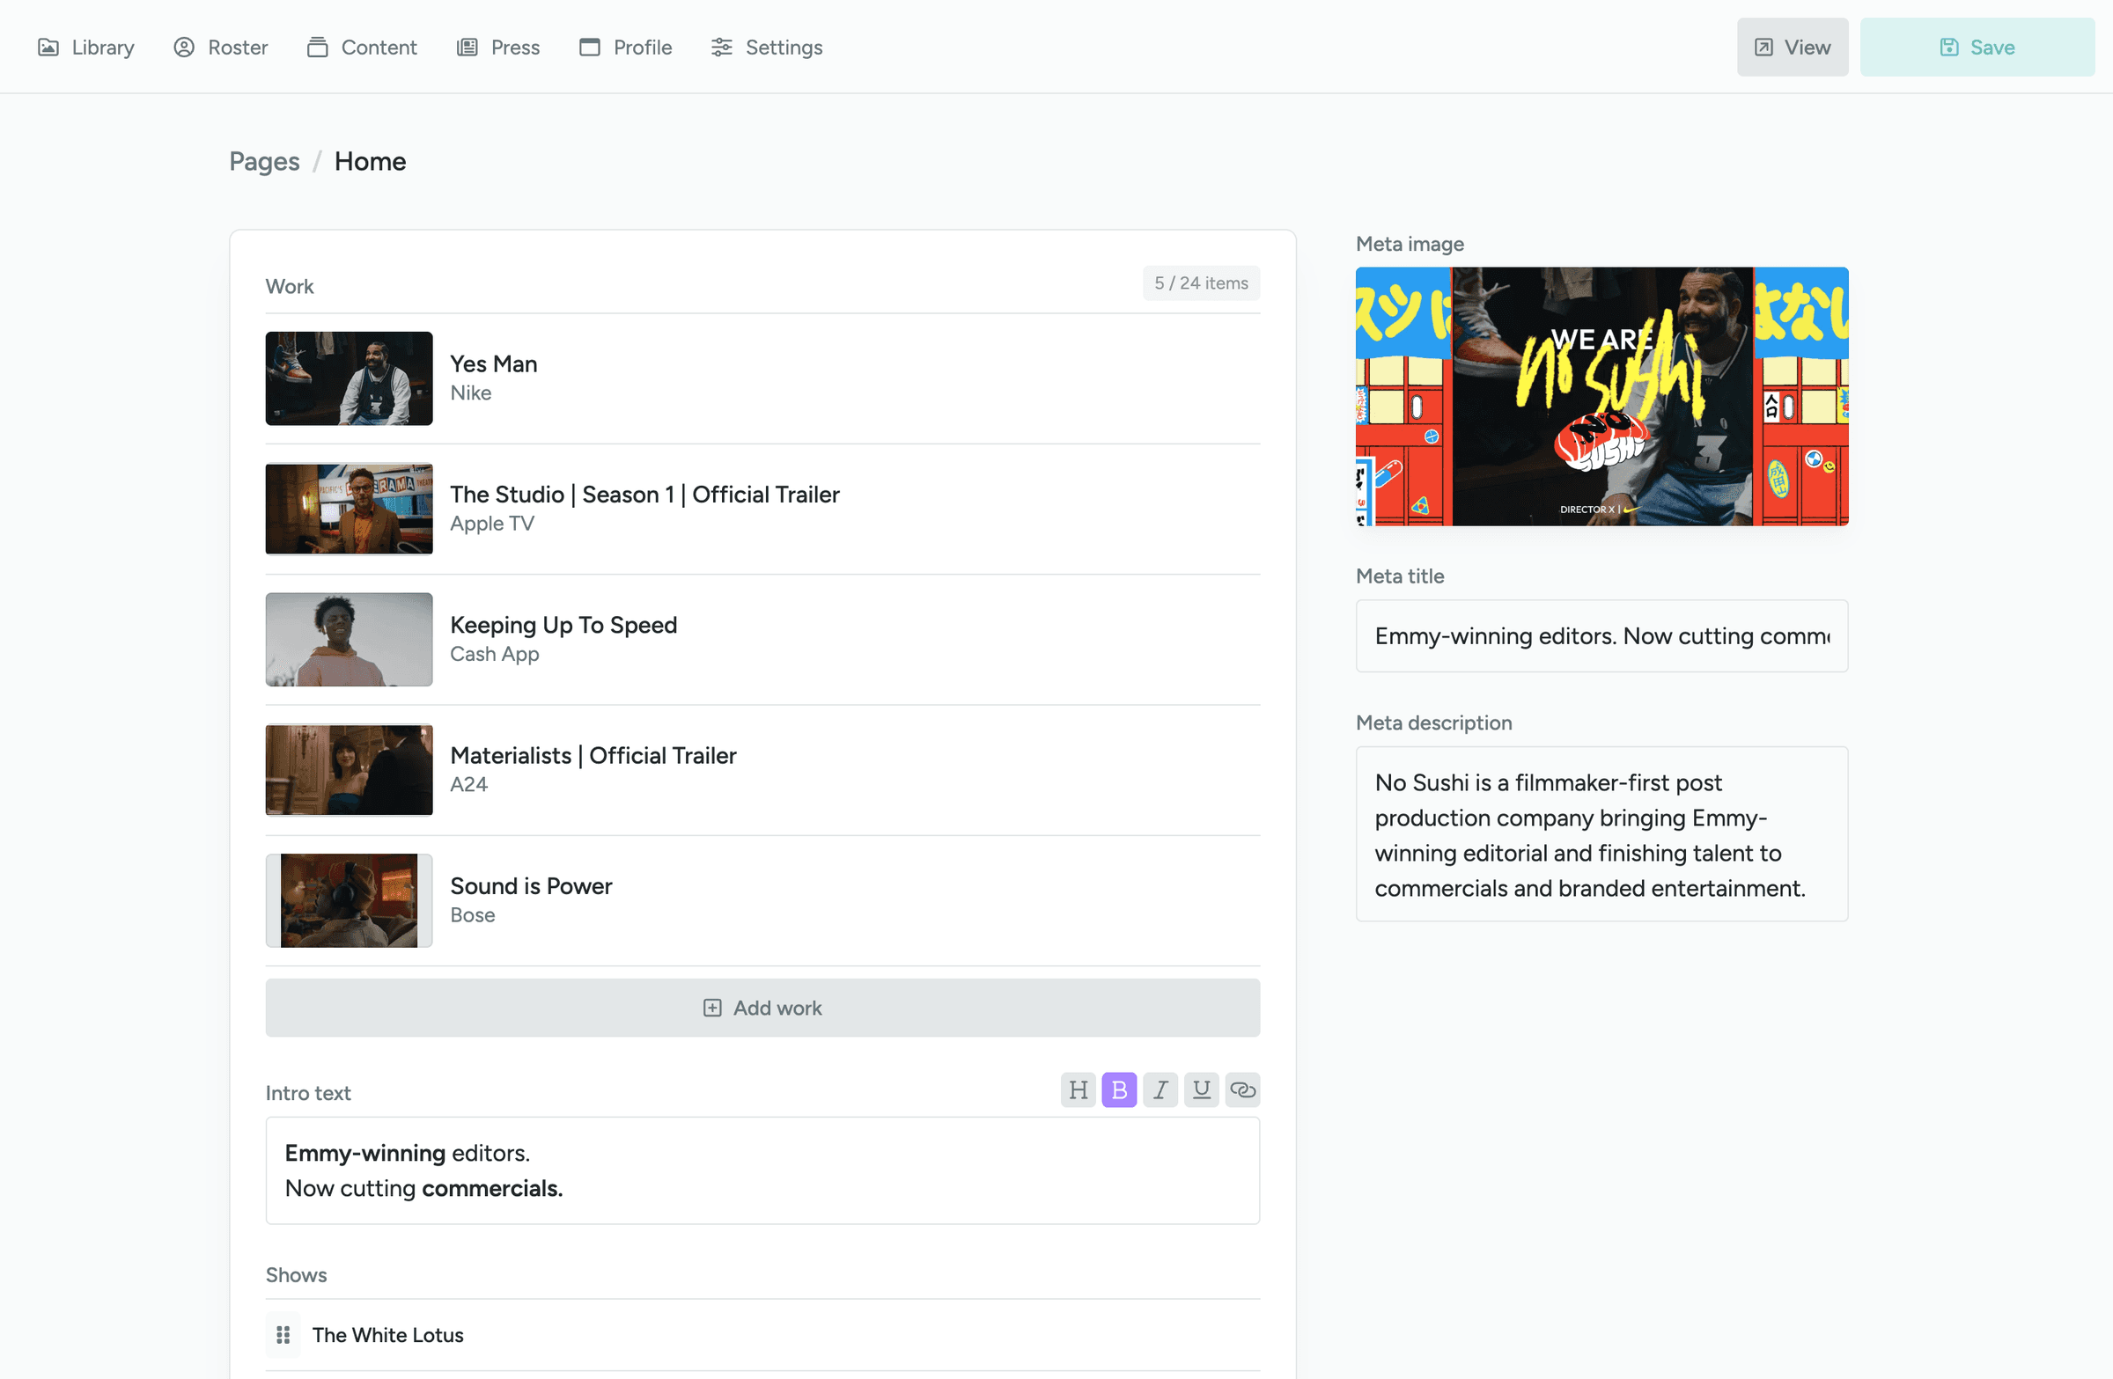The width and height of the screenshot is (2113, 1379).
Task: Select the Sound is Power title
Action: [x=531, y=885]
